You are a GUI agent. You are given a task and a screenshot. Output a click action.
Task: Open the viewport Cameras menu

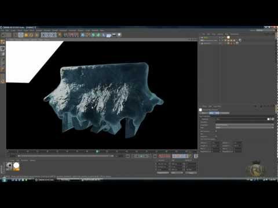click(19, 39)
